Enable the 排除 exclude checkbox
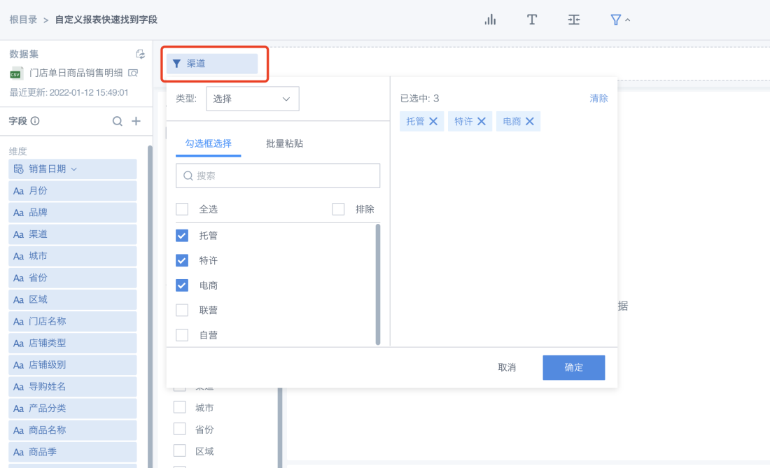The width and height of the screenshot is (770, 468). click(x=338, y=209)
